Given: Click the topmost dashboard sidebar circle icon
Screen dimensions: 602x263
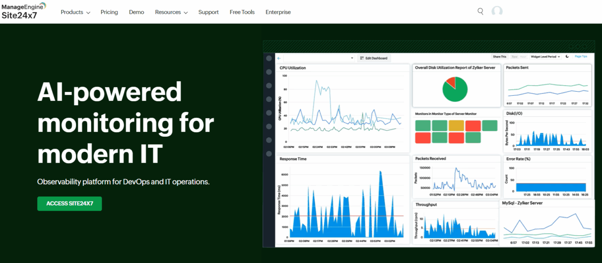Looking at the screenshot, I should click(269, 58).
